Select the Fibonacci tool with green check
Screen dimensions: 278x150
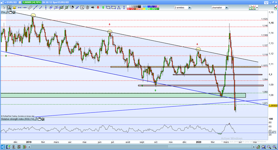pyautogui.click(x=61, y=7)
